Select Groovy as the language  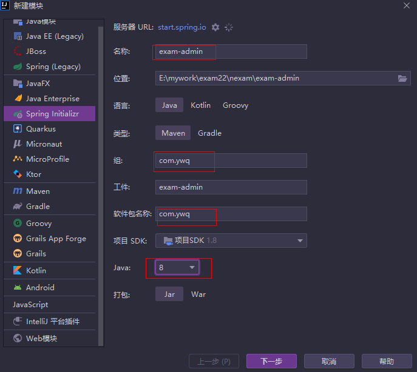click(236, 105)
